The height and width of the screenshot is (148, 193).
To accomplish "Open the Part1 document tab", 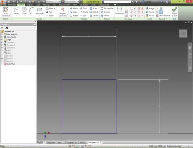I will pos(60,142).
